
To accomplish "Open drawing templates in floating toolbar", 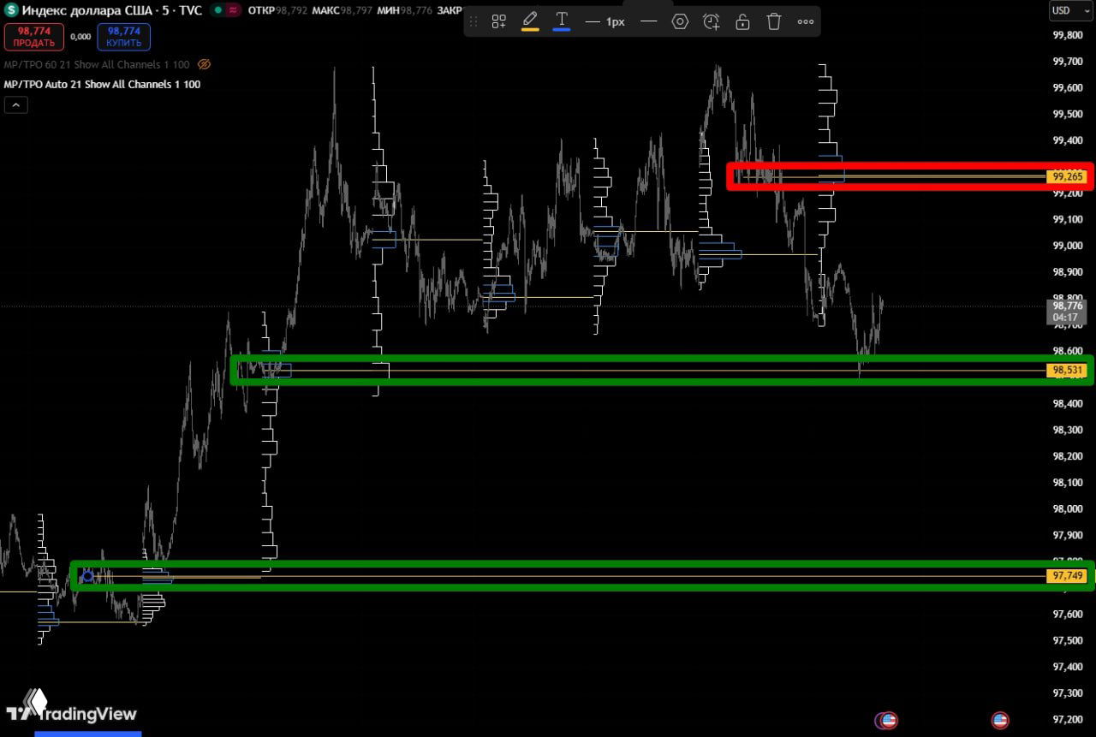I will click(x=498, y=21).
